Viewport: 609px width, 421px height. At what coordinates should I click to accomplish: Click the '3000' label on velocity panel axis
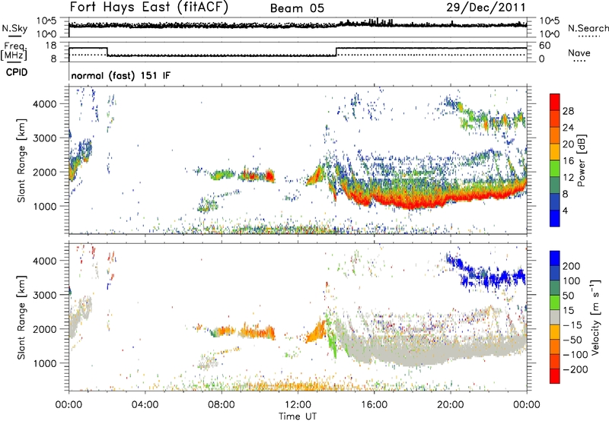pyautogui.click(x=45, y=295)
